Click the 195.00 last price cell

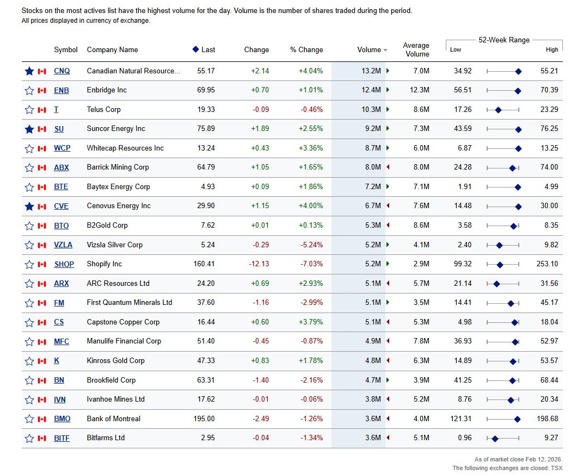204,418
